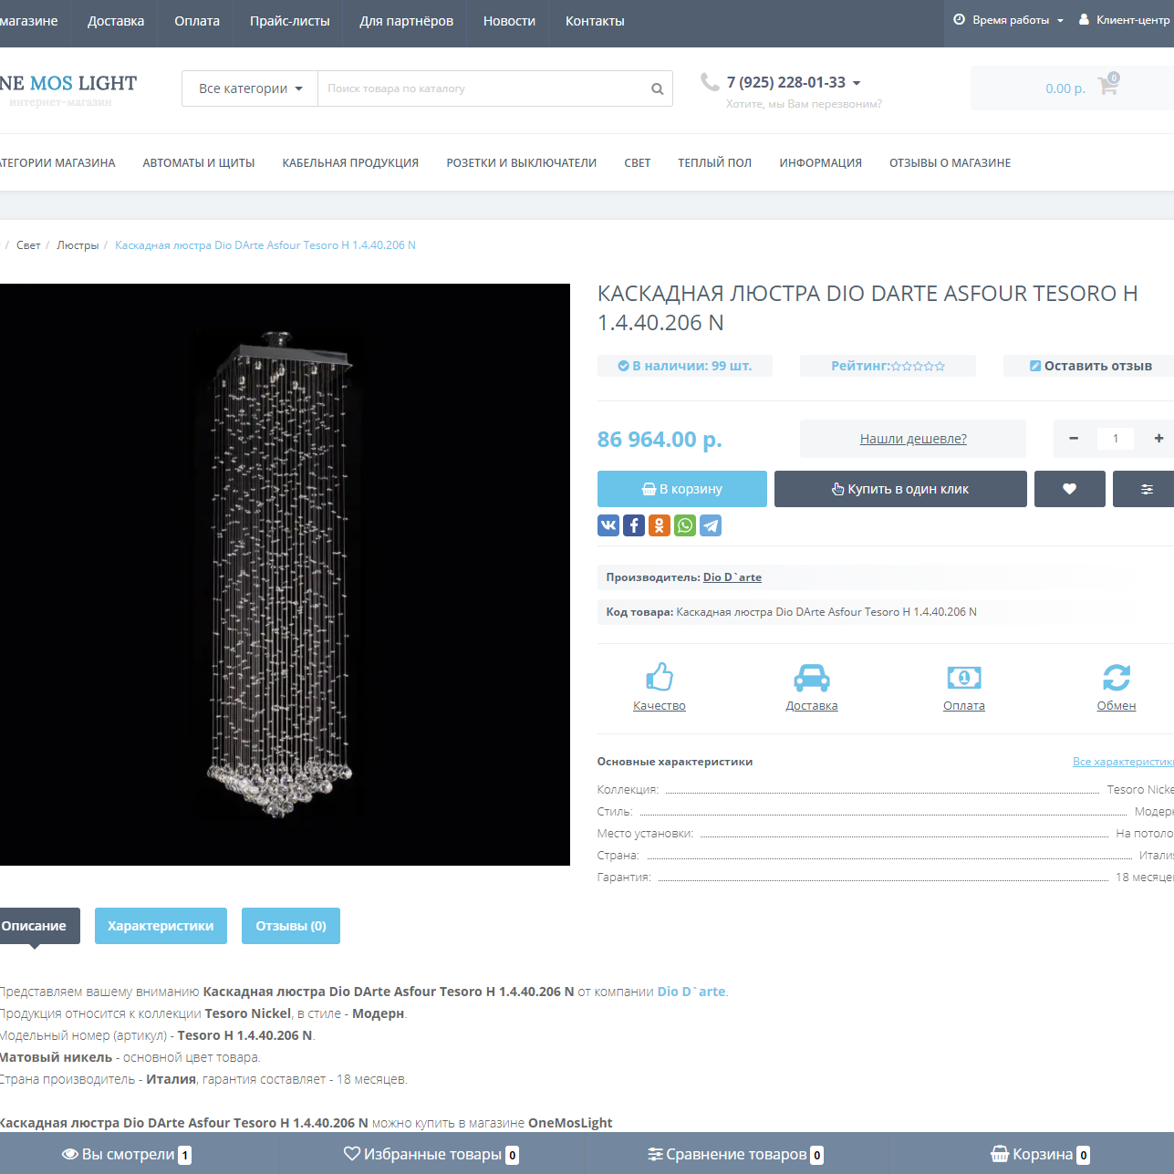Click the В корзину button
This screenshot has width=1174, height=1174.
681,489
